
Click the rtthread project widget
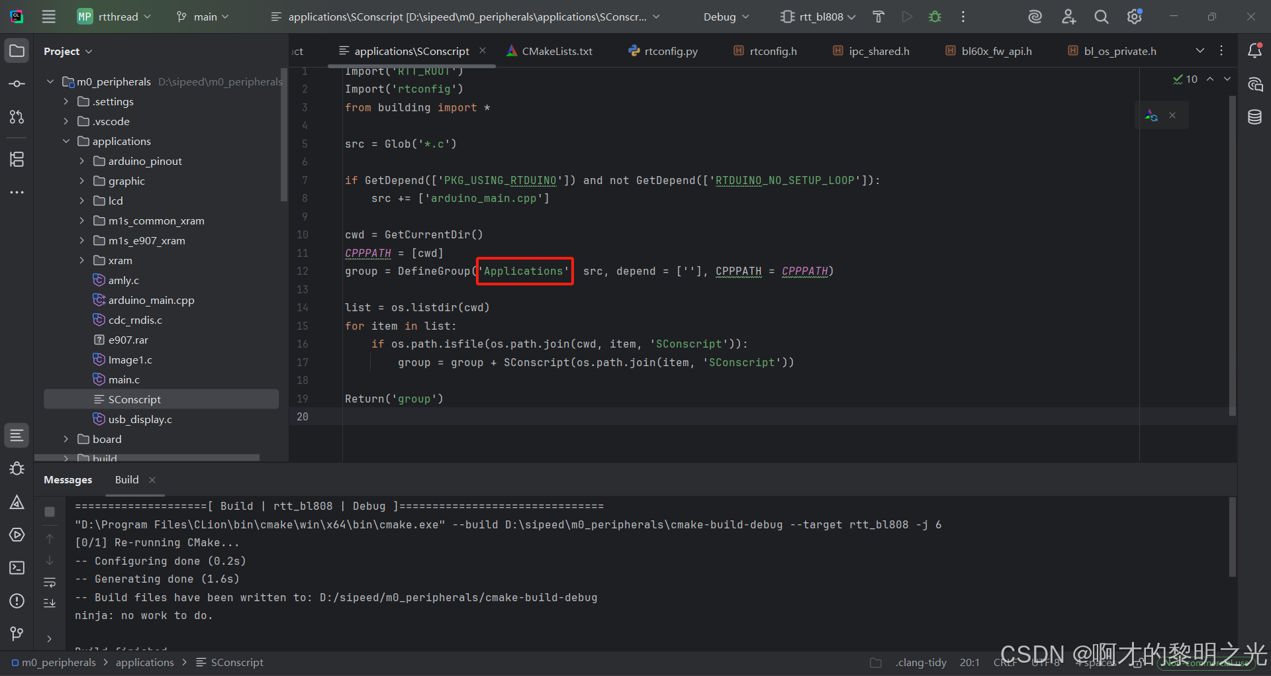click(x=113, y=17)
